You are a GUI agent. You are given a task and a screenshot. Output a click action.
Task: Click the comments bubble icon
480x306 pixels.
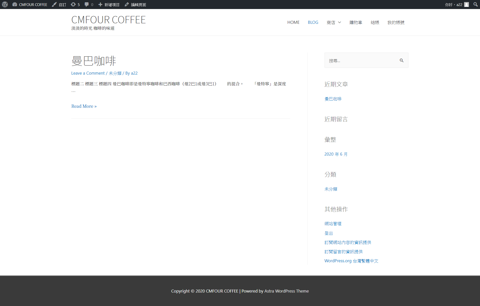click(x=86, y=5)
